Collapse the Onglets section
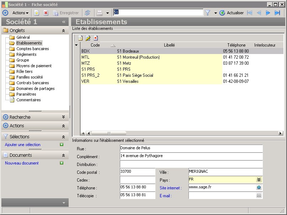This screenshot has height=215, width=287. 63,31
